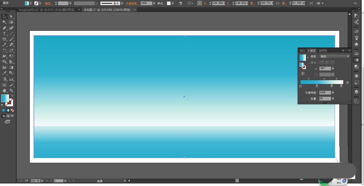Image resolution: width=364 pixels, height=186 pixels.
Task: Select the Magic Wand tool
Action: point(4,22)
